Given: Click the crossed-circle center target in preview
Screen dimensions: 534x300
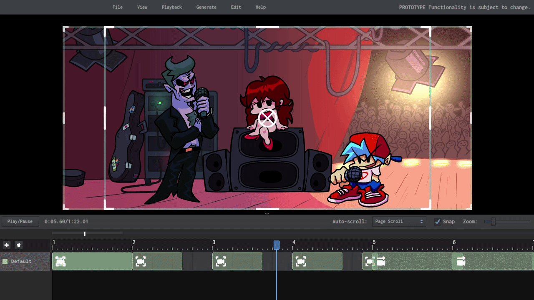Looking at the screenshot, I should (267, 118).
